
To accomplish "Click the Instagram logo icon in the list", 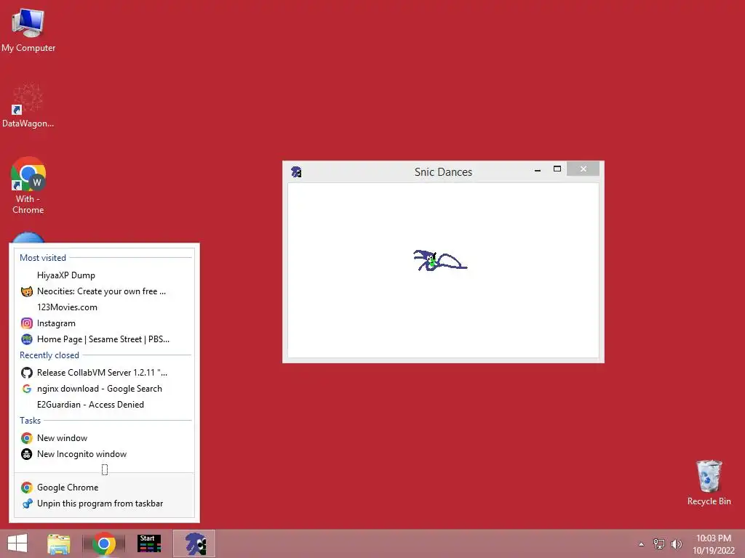I will pyautogui.click(x=27, y=323).
